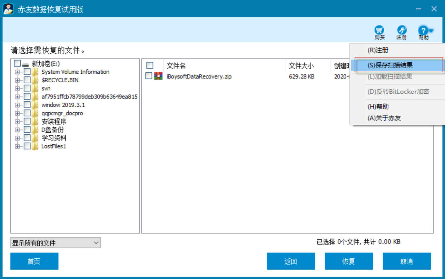Check the System Volume Information checkbox
The height and width of the screenshot is (279, 445).
pyautogui.click(x=27, y=72)
